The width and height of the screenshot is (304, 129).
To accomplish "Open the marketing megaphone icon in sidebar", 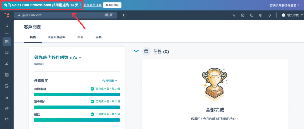I will (x=7, y=64).
